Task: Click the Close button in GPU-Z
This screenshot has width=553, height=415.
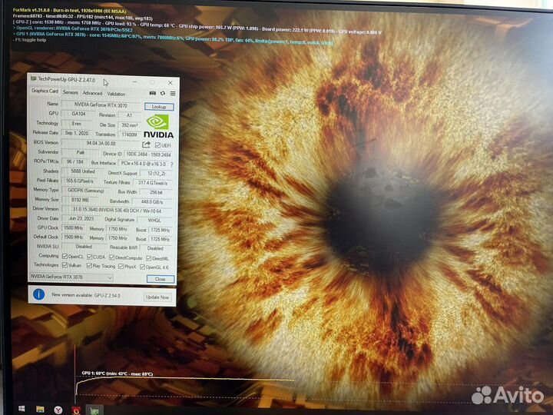Action: (x=161, y=279)
